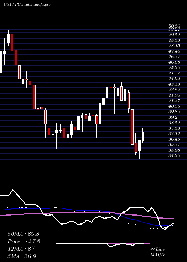Image resolution: width=187 pixels, height=262 pixels.
Task: Click the '<<Live MACD' label
Action: coord(157,252)
